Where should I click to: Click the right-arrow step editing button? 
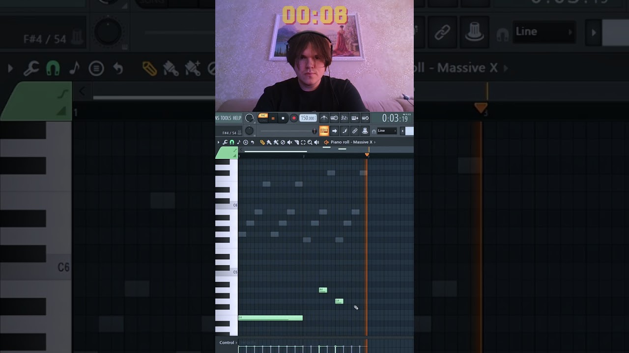click(334, 130)
